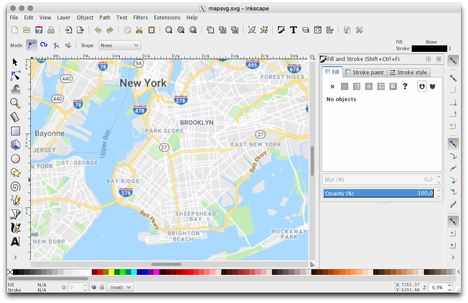Set Spiro path mode
468x303 pixels.
coord(44,45)
